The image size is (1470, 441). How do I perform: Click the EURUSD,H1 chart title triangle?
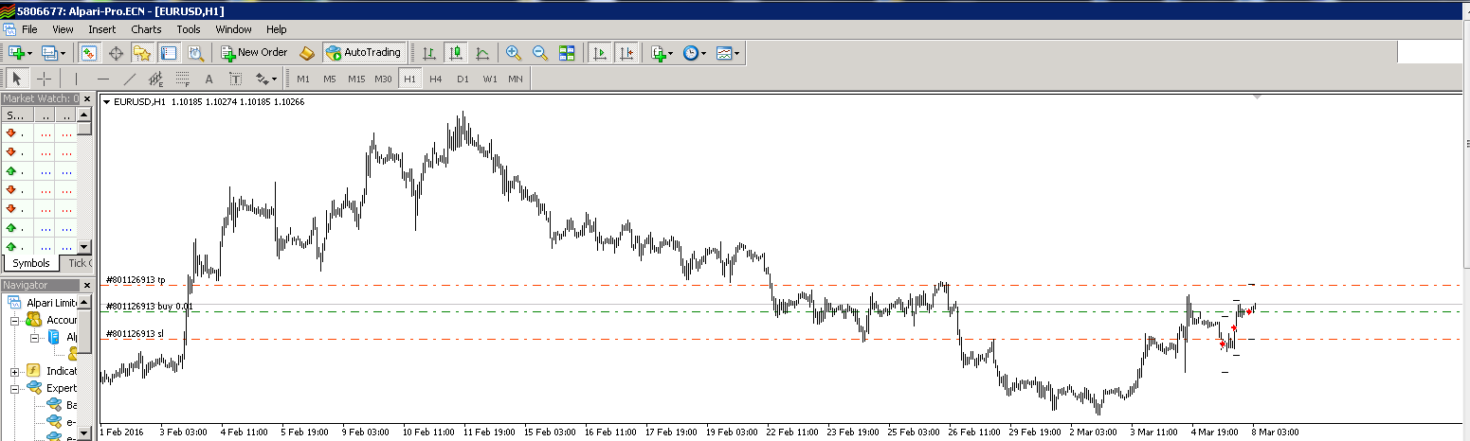click(106, 101)
